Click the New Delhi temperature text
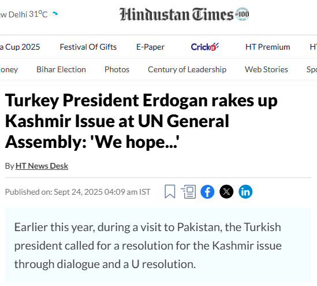The width and height of the screenshot is (317, 286). 24,14
